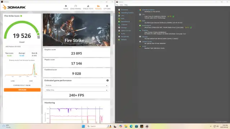Click the Storage heading in Speccy summary

click(x=145, y=37)
